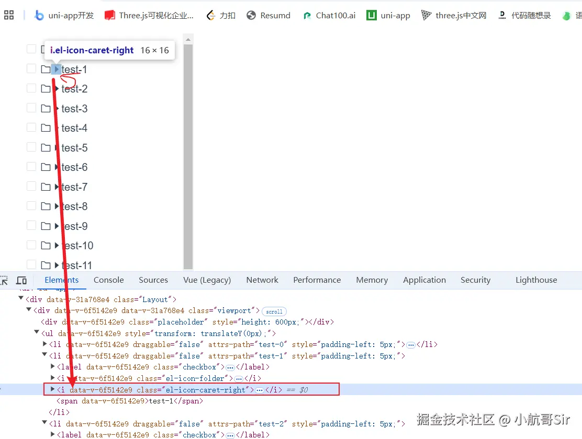Check the test-9 checkbox
This screenshot has width=582, height=439.
(31, 225)
